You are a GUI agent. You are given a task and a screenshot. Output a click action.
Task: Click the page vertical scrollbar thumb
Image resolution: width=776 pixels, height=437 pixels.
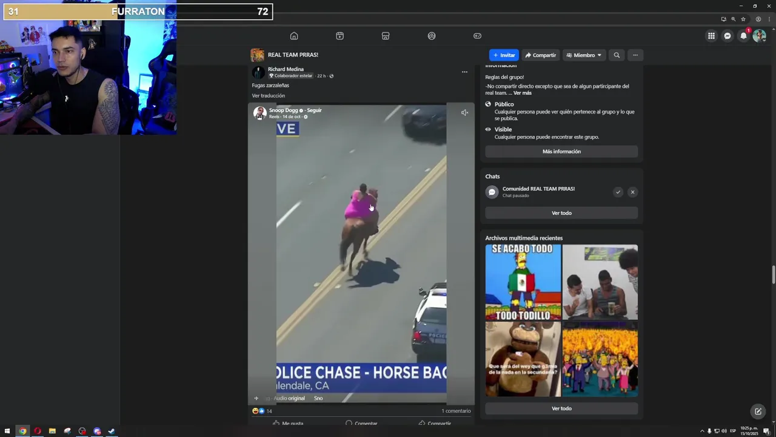(x=773, y=274)
